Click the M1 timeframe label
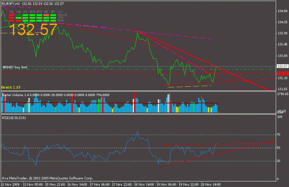The height and width of the screenshot is (187, 289). click(53, 12)
